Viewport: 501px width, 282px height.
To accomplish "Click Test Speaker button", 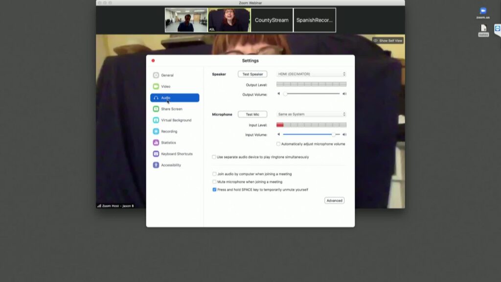I will (252, 74).
